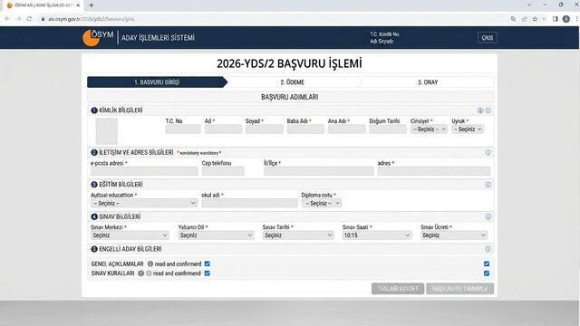Click the T.C. No input field
This screenshot has height=326, width=580.
point(183,129)
